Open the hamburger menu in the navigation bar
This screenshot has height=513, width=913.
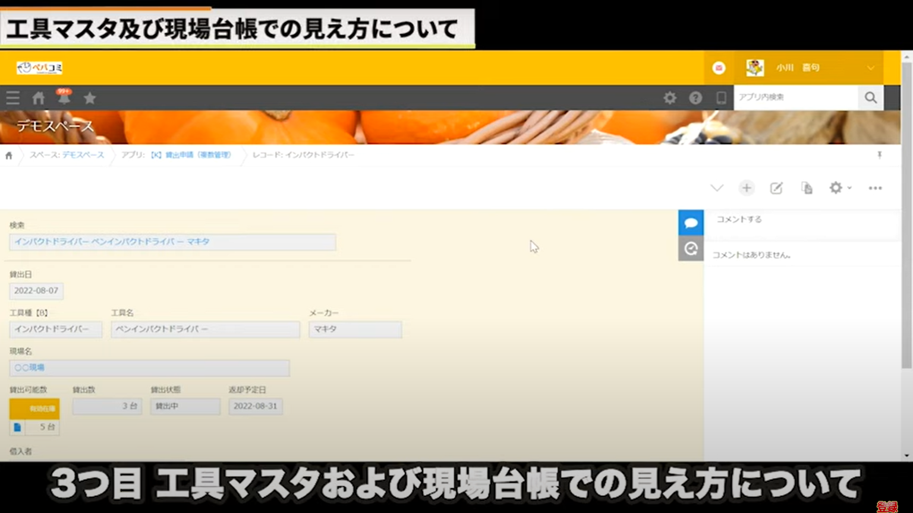(12, 97)
